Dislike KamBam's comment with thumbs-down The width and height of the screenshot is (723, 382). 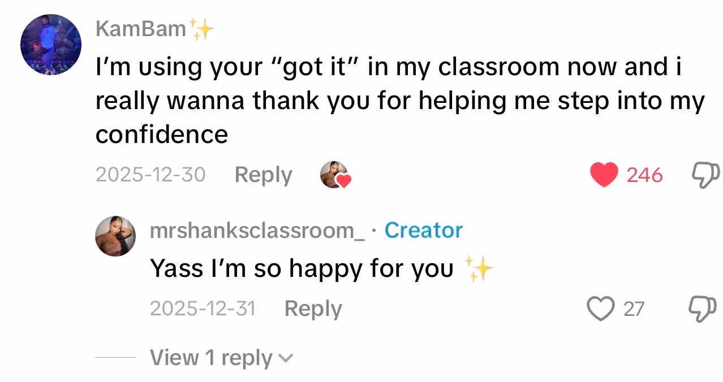pos(705,175)
